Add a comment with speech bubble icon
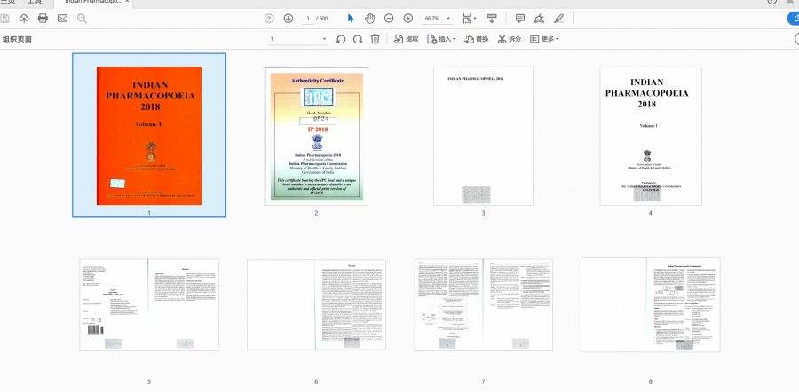Screen dimensions: 799x392 (519, 19)
